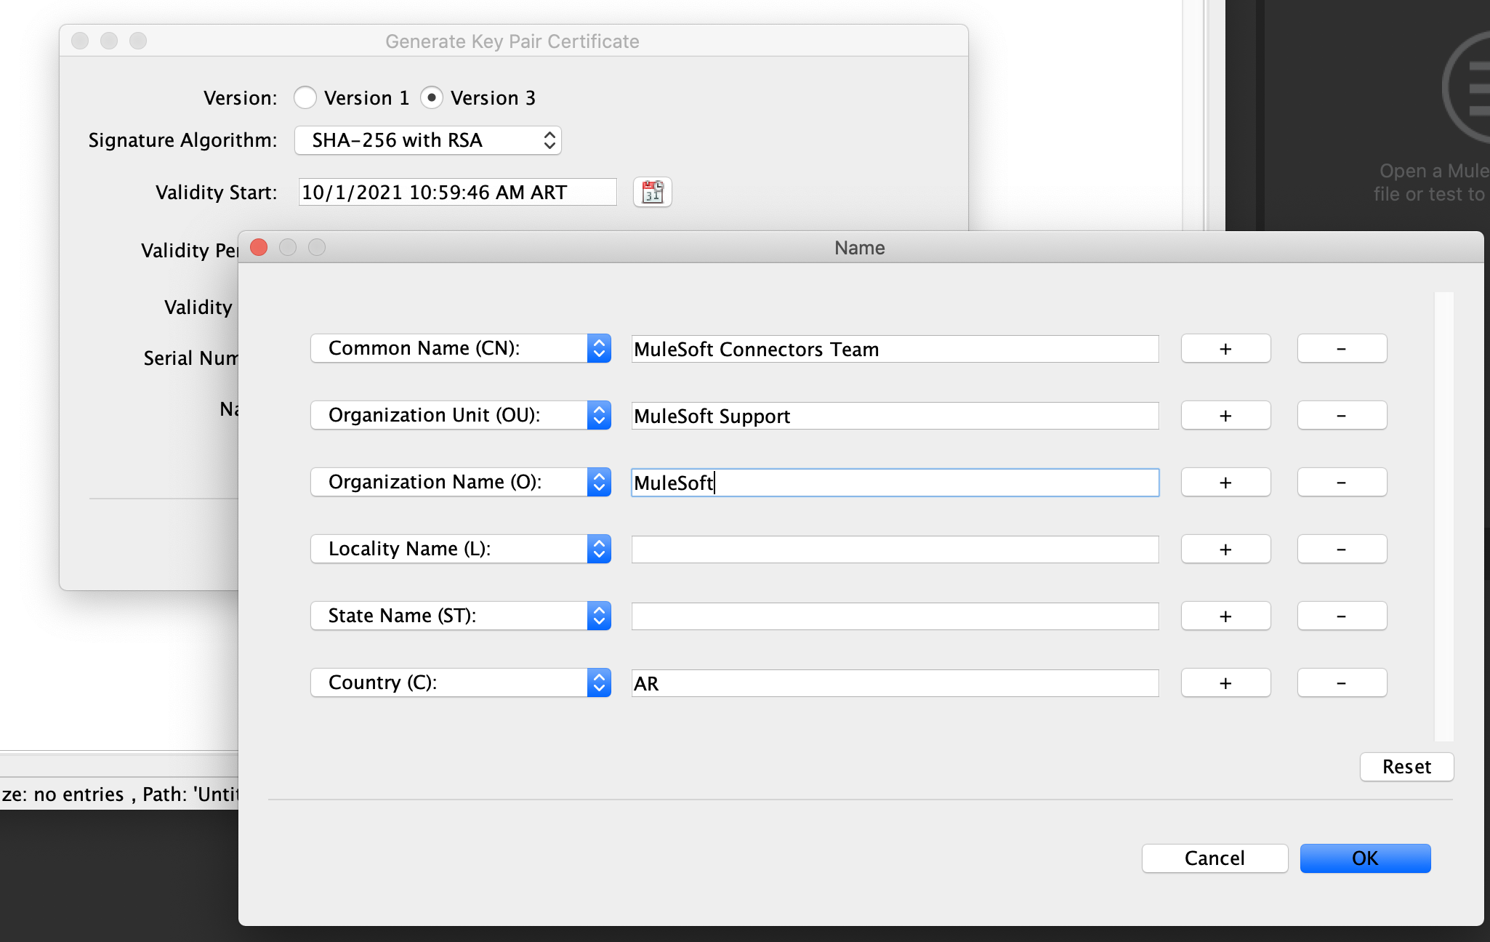
Task: Add field after Common Name row
Action: click(1225, 349)
